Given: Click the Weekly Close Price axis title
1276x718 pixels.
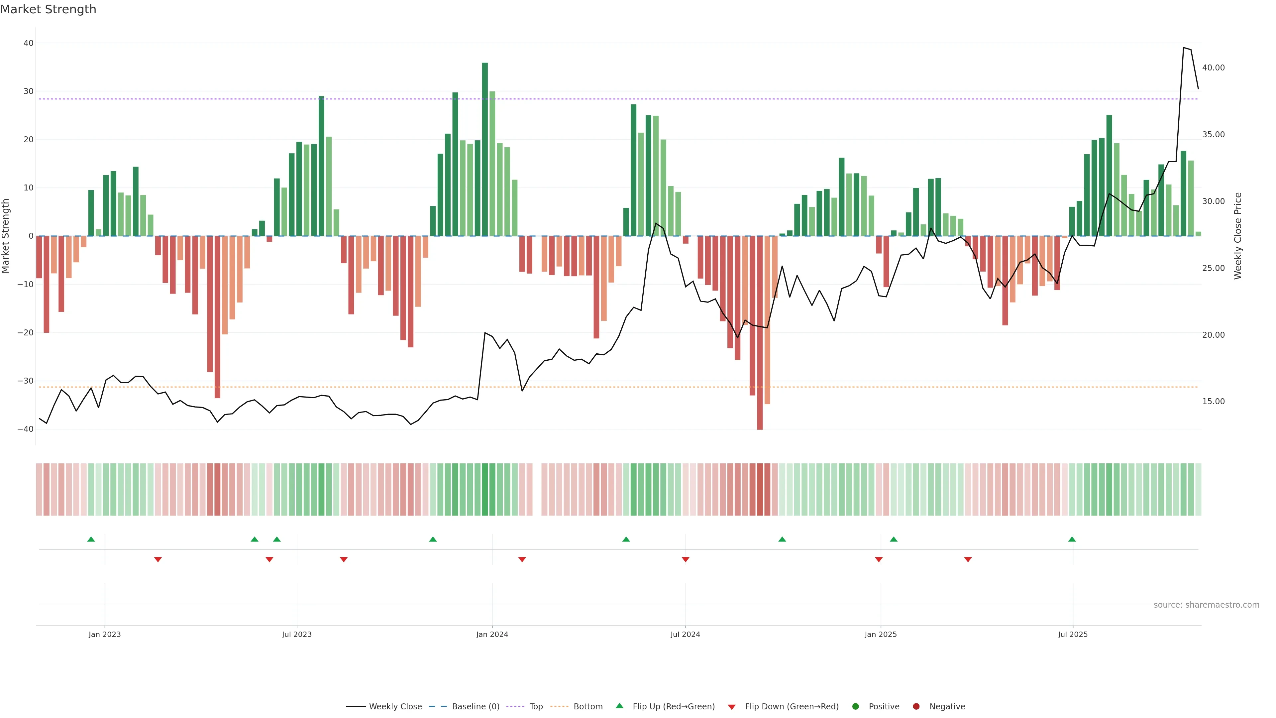Looking at the screenshot, I should (x=1238, y=236).
